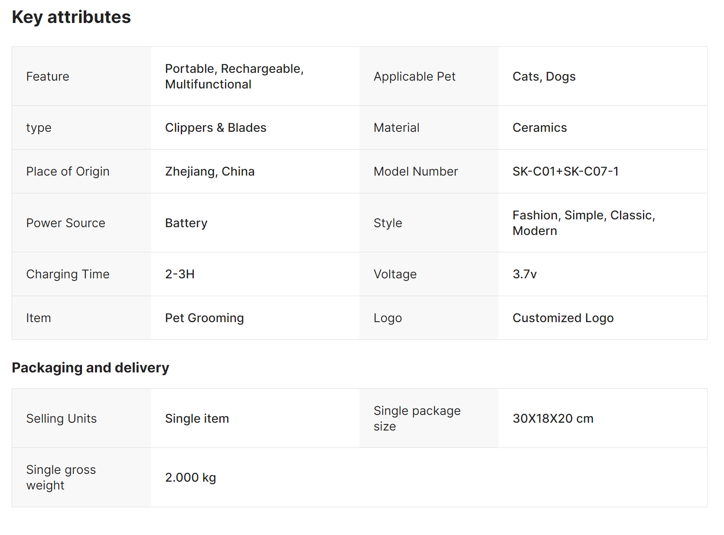Select the Portable, Rechargeable, Multifunctional value
Screen dimensions: 724x535
[234, 76]
